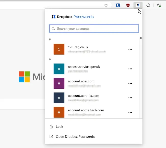Toggle the Dropbox Passwords extension icon
Viewport: 166px width, 148px height.
[x=138, y=5]
